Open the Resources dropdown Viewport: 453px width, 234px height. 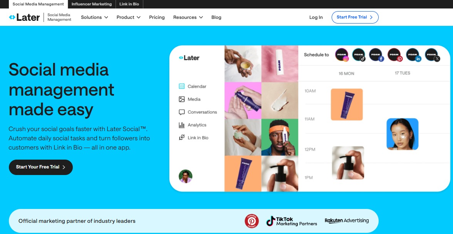188,17
